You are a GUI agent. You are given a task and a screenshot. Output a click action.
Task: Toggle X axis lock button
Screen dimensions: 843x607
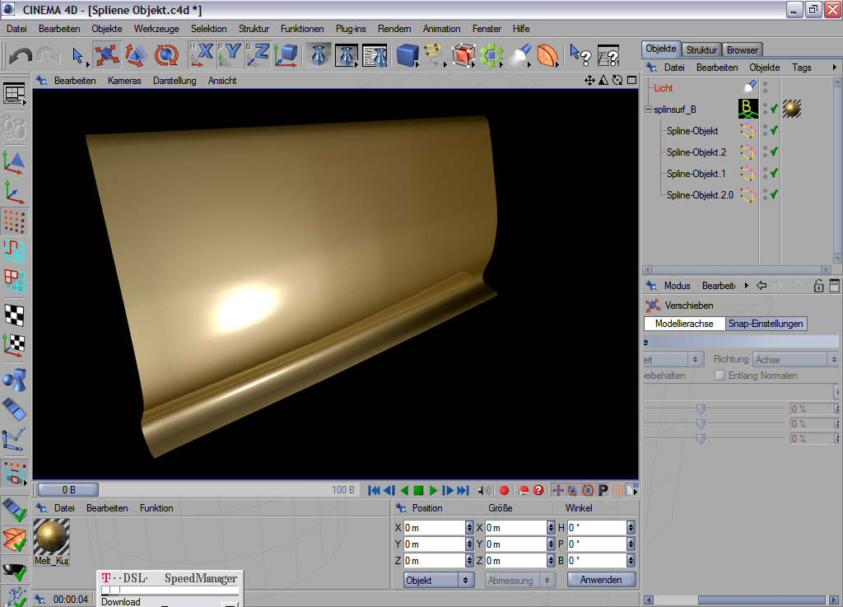click(201, 55)
